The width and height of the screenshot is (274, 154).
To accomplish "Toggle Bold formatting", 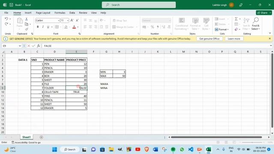I will pos(38,27).
